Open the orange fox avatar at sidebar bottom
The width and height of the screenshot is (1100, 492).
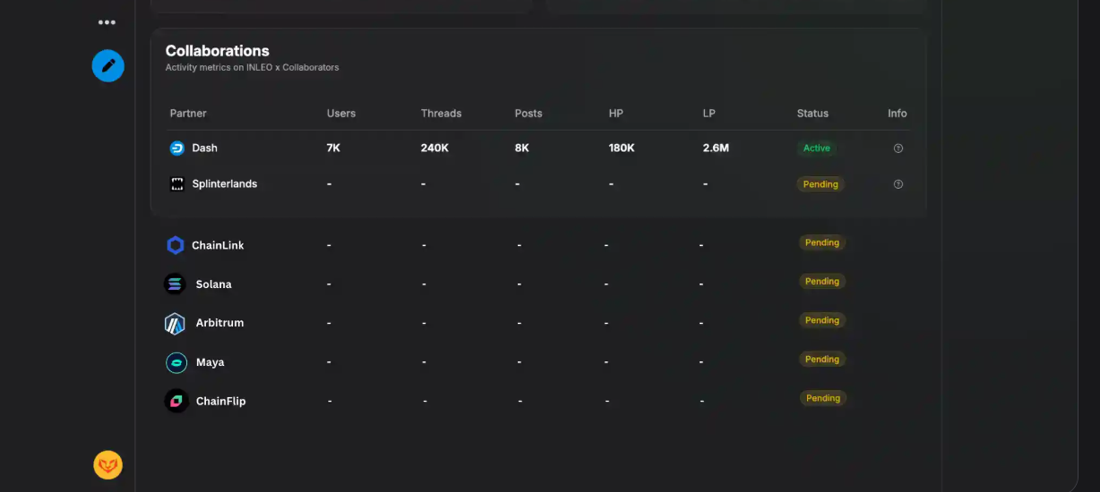click(108, 464)
